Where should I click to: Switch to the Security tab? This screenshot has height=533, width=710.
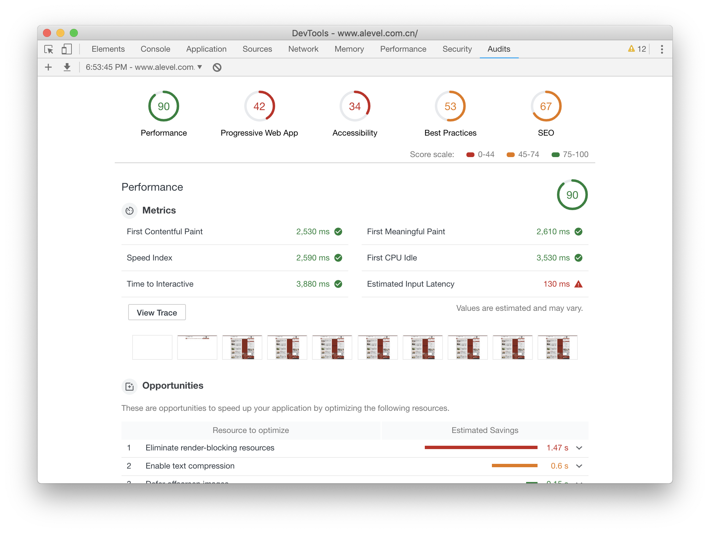457,49
